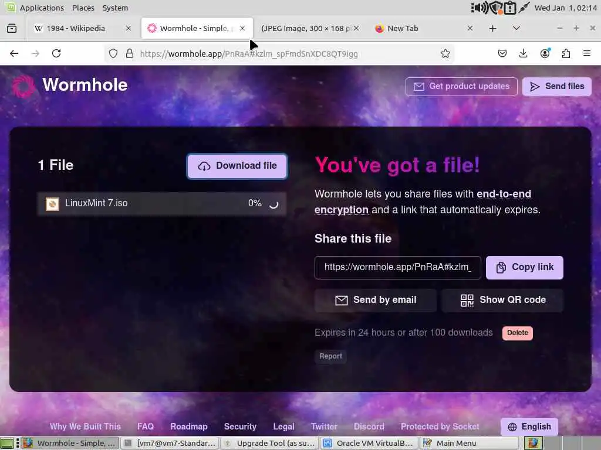Click the Firefox icon at bottom right panel
The image size is (601, 450).
pyautogui.click(x=533, y=443)
